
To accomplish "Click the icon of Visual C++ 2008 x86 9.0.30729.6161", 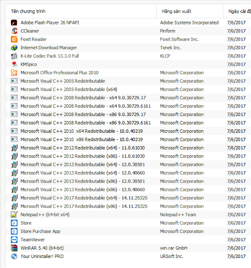I will (14, 123).
